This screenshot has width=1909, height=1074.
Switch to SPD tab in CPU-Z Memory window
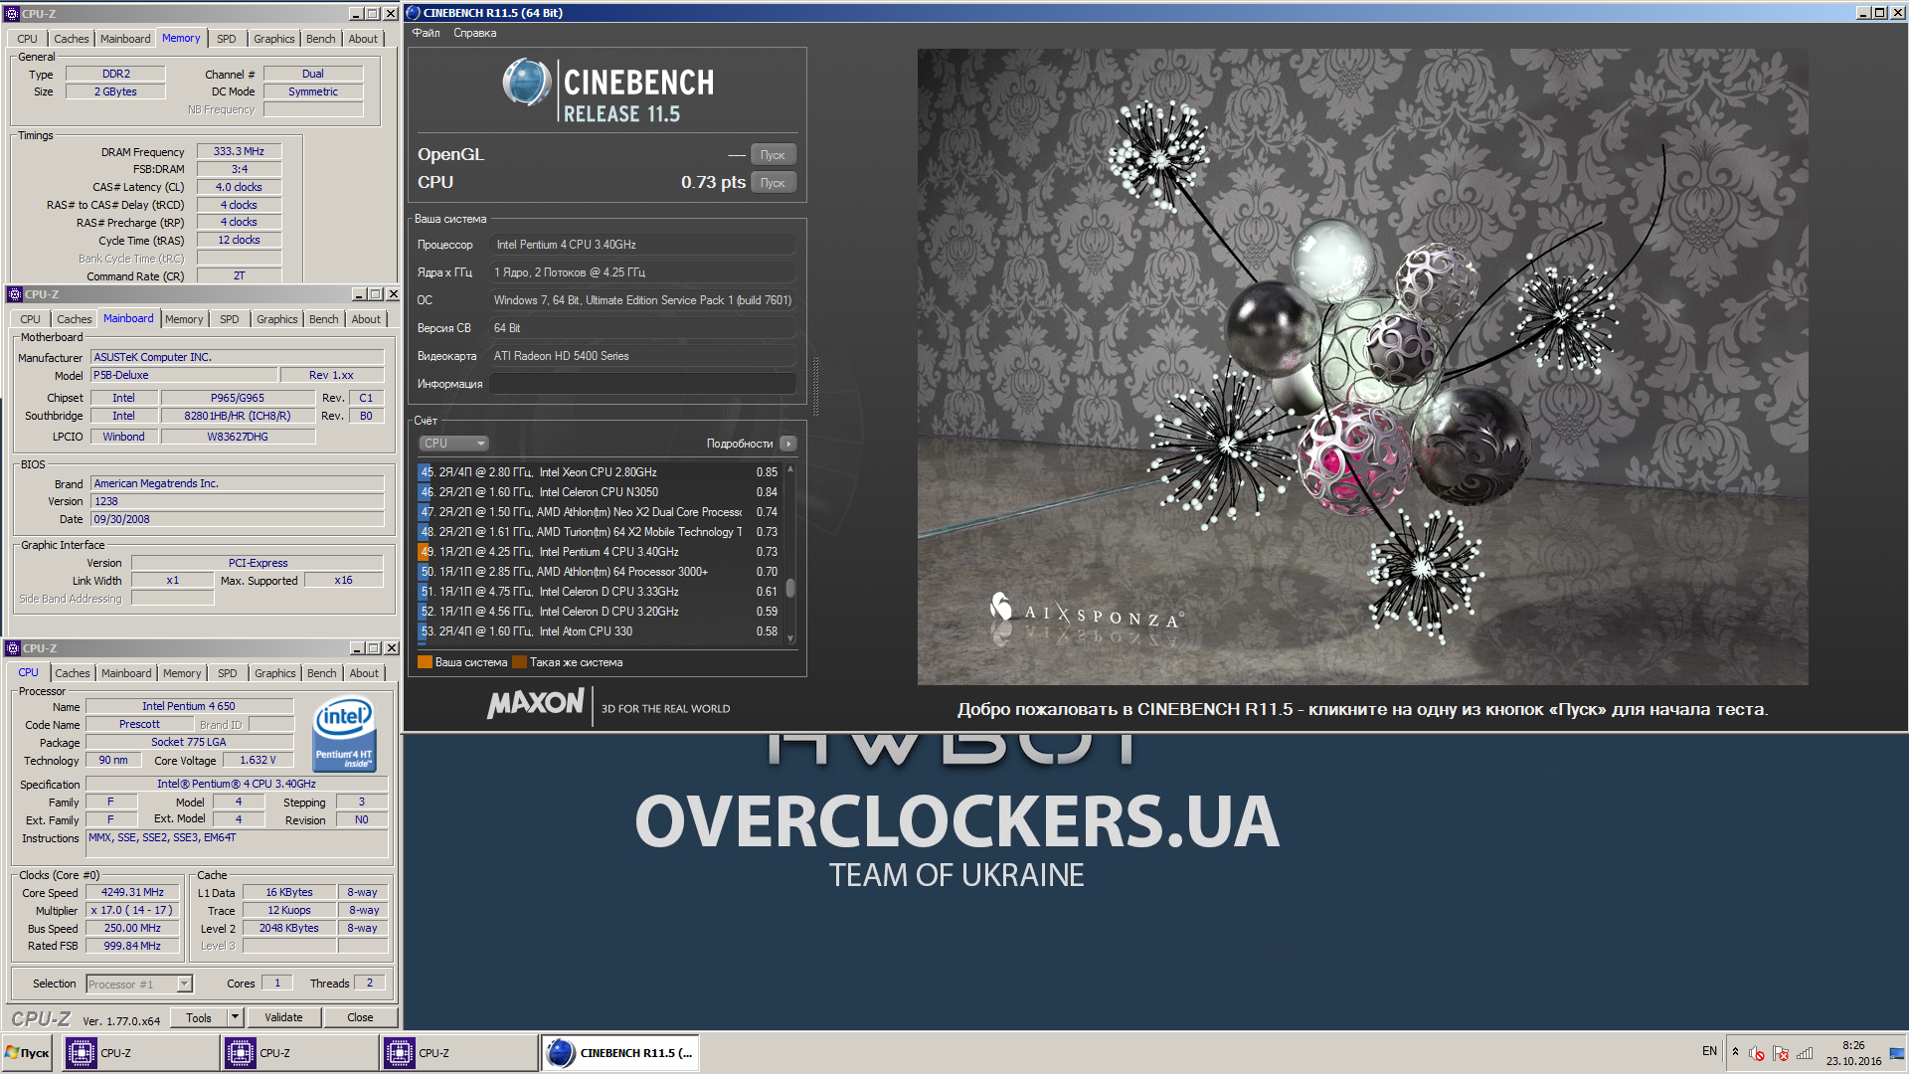click(227, 39)
